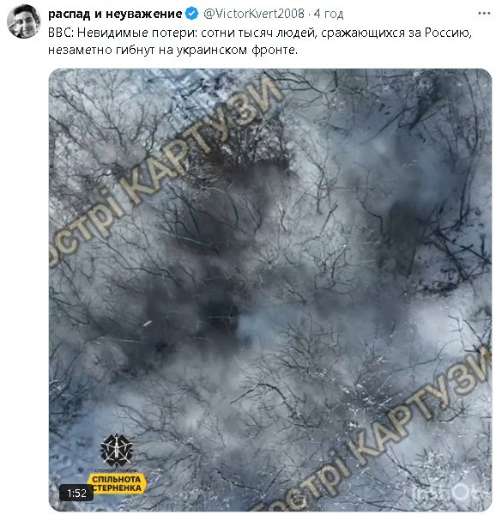Click the blue verified checkmark badge

(x=191, y=14)
